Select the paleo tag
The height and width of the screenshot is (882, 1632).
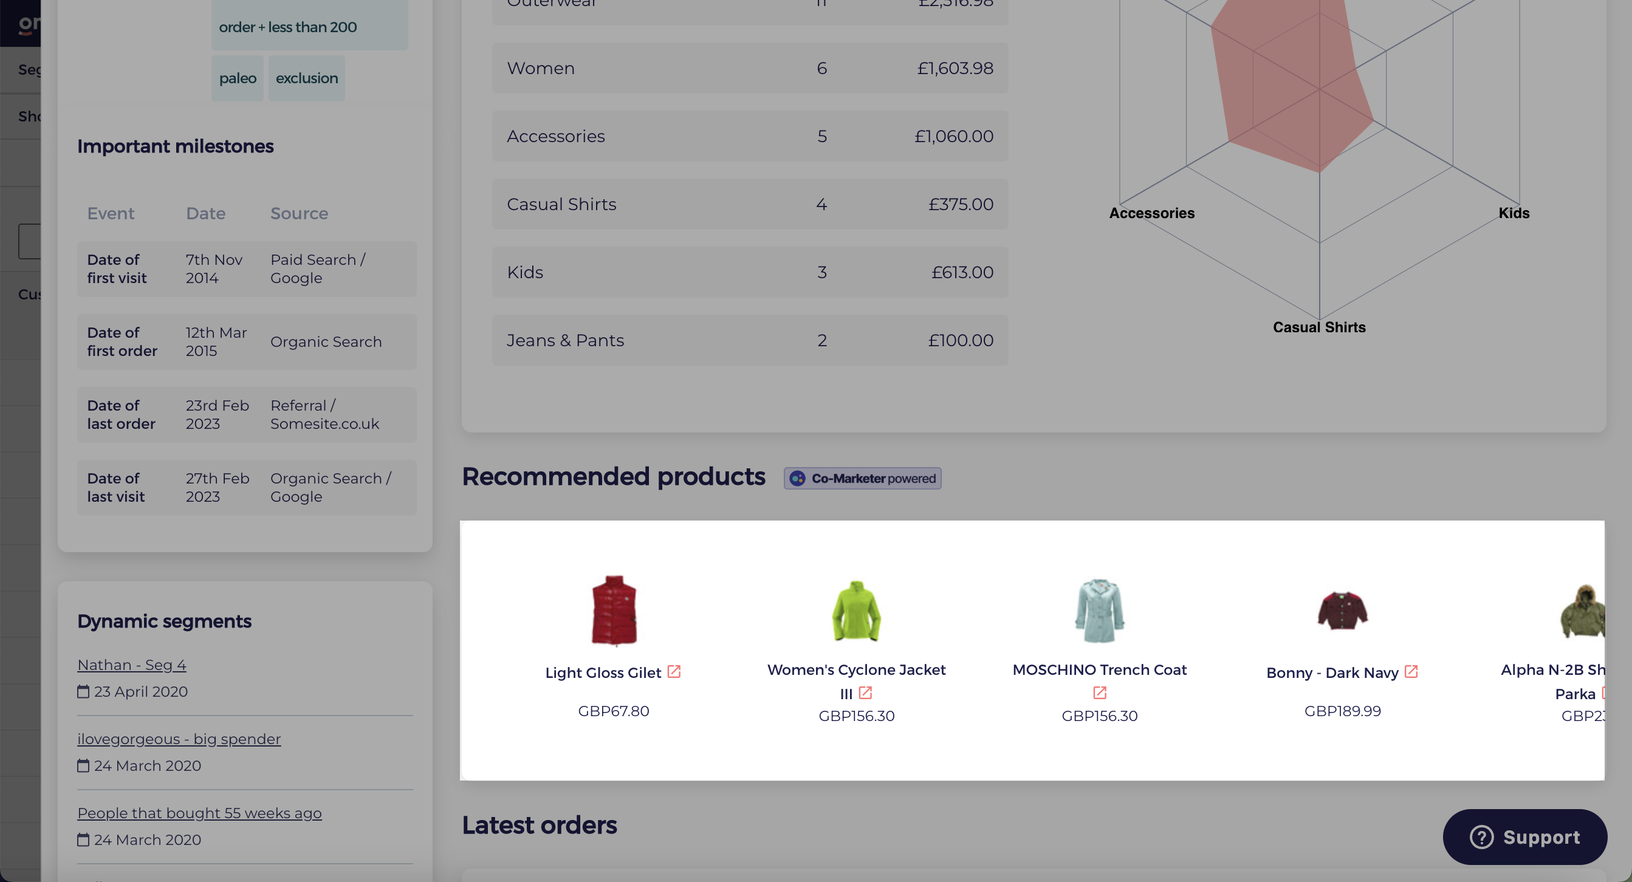[x=238, y=78]
